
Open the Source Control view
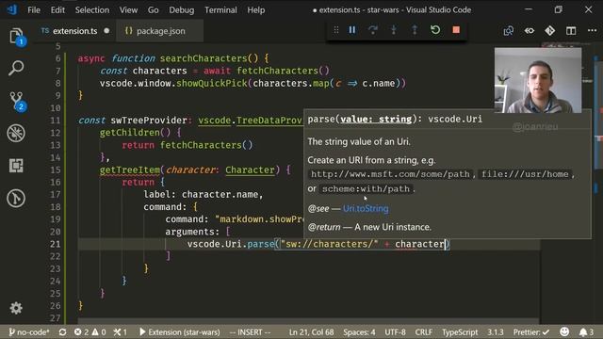[x=17, y=101]
